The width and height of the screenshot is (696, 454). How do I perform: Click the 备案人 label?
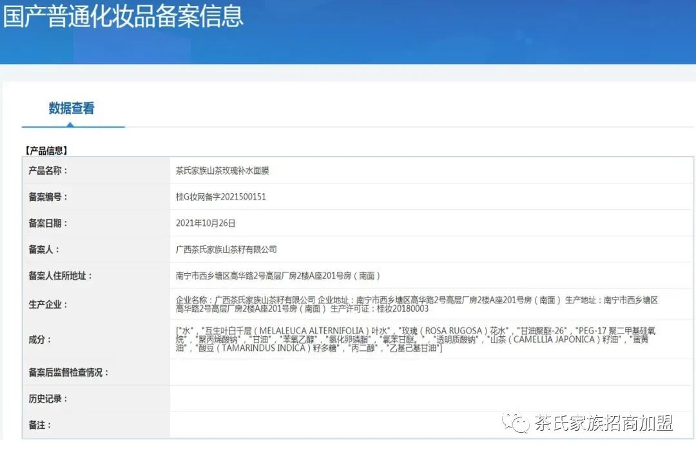pos(44,250)
